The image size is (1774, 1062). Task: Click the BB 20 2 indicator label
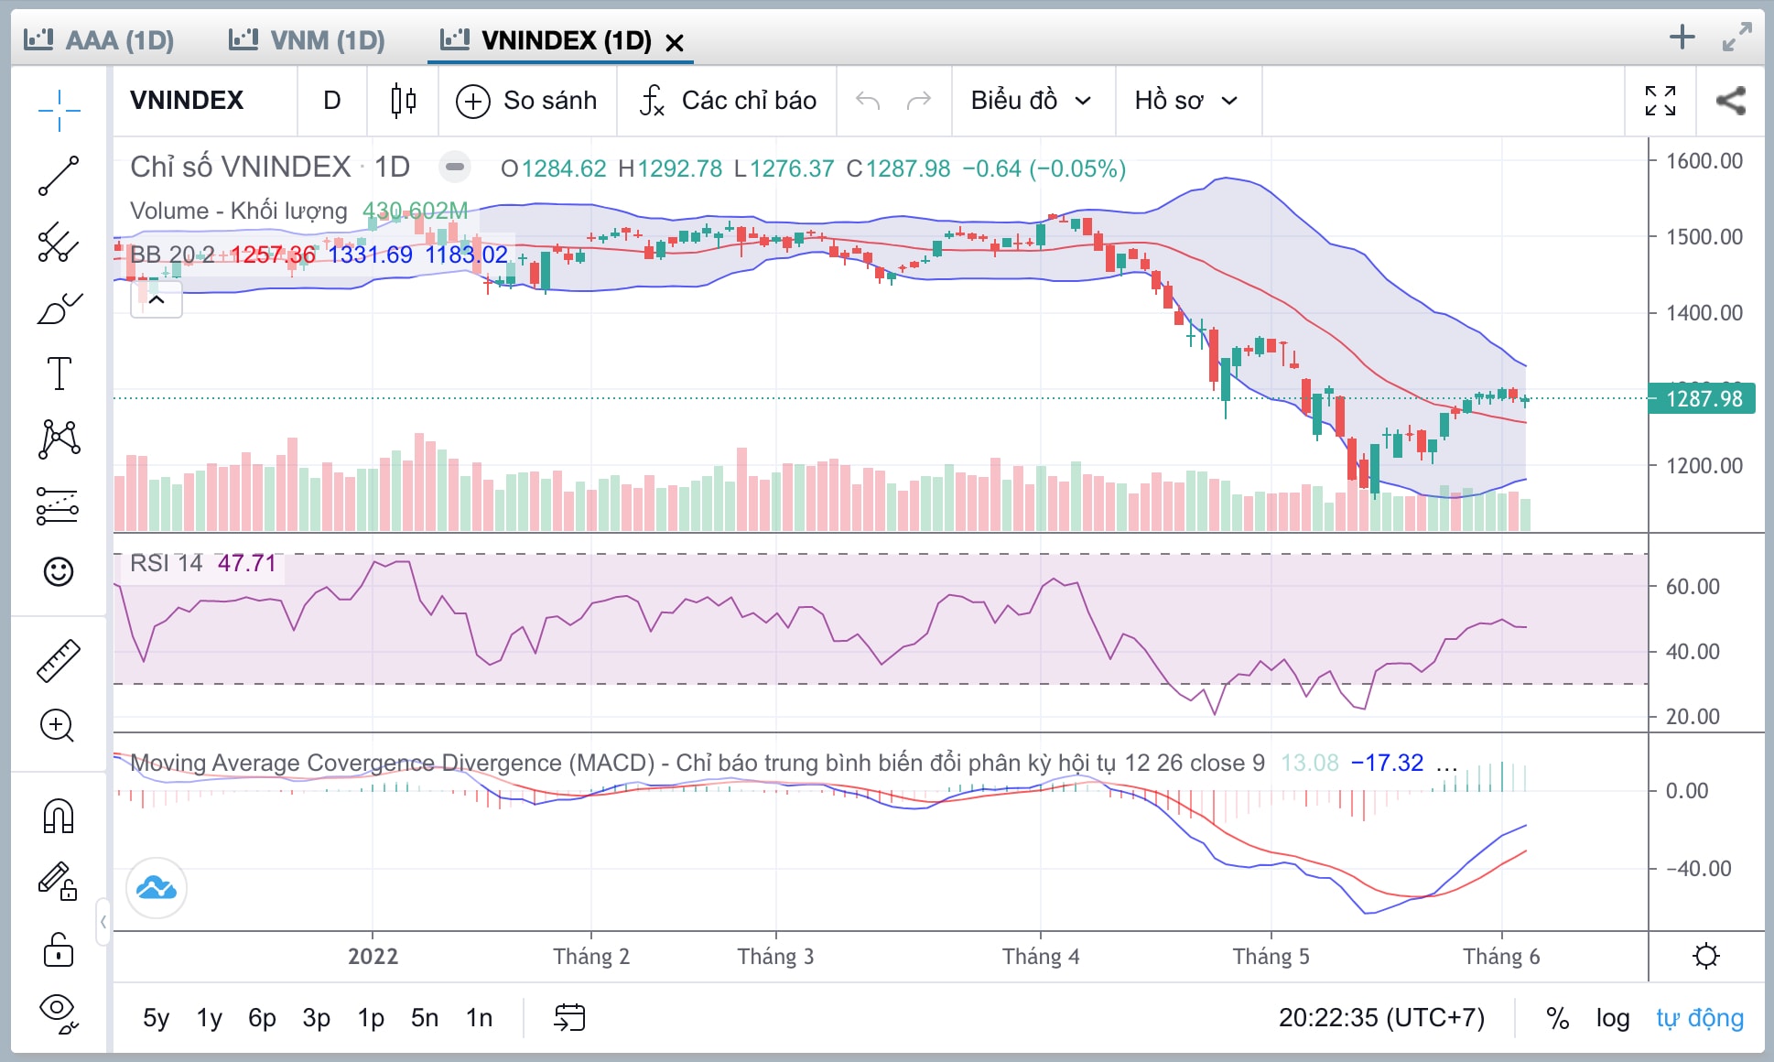[172, 255]
